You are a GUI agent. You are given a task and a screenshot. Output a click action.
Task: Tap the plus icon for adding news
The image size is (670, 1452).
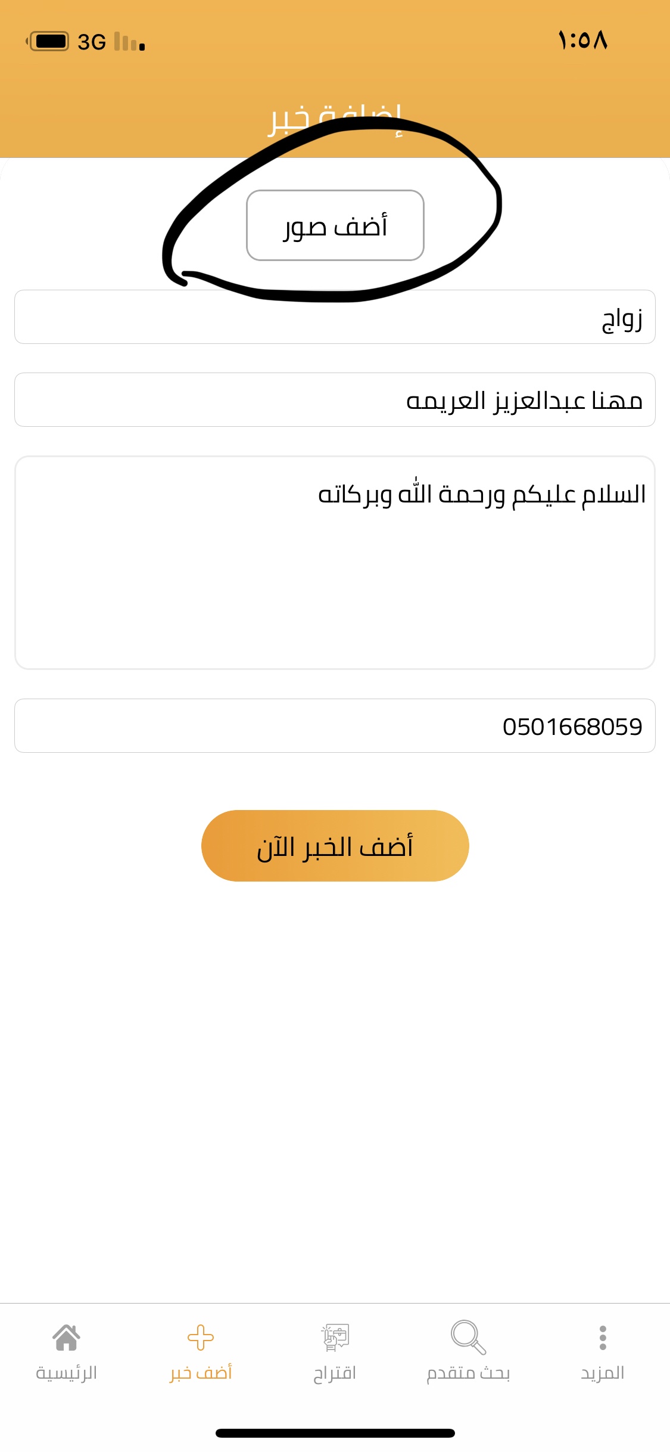(201, 1338)
